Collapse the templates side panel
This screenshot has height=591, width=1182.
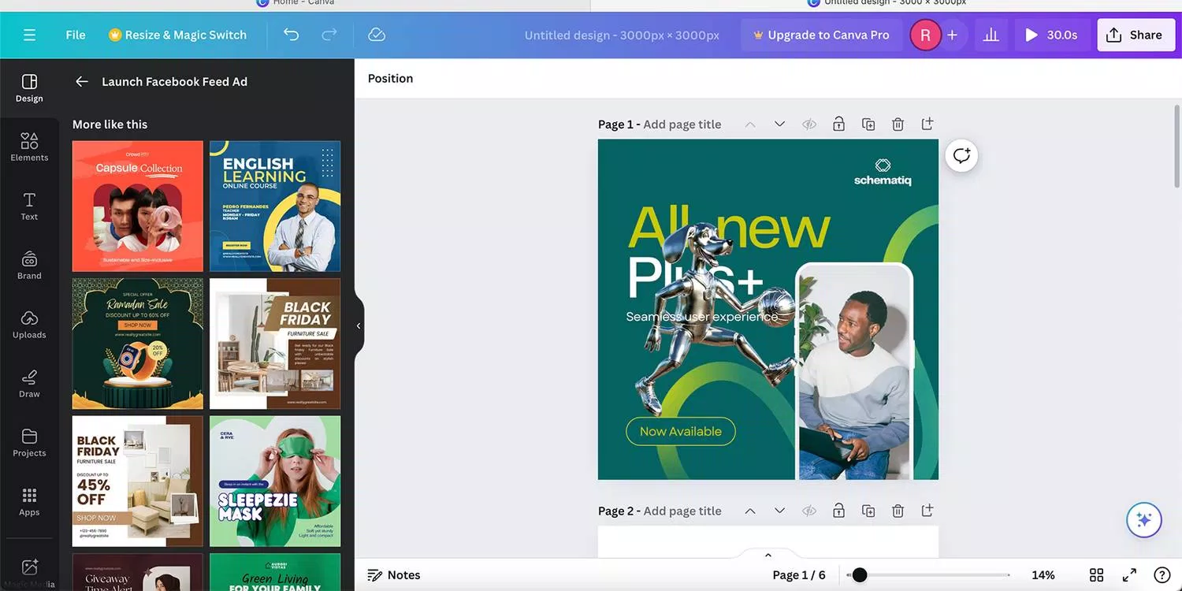(359, 325)
